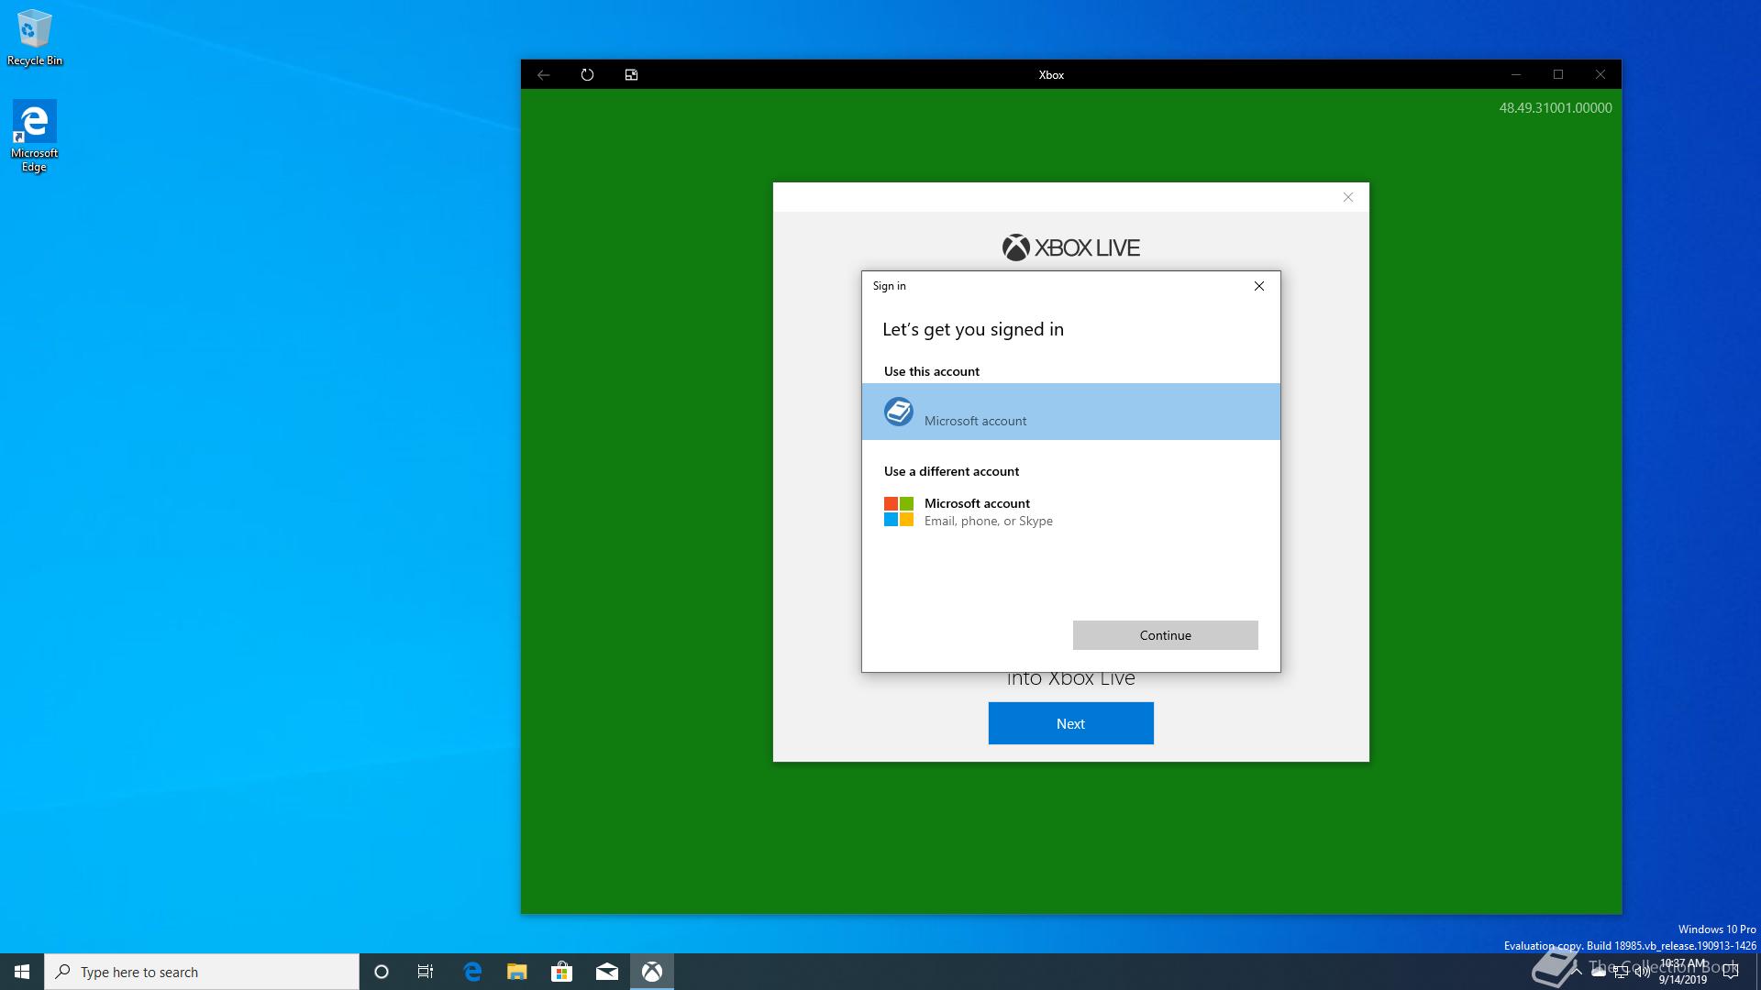Open the Mail app from taskbar
The width and height of the screenshot is (1761, 990).
pos(606,972)
